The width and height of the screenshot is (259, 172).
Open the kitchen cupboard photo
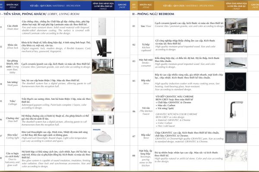click(x=235, y=43)
